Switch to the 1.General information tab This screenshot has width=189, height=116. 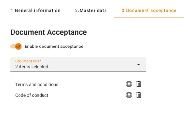[36, 11]
